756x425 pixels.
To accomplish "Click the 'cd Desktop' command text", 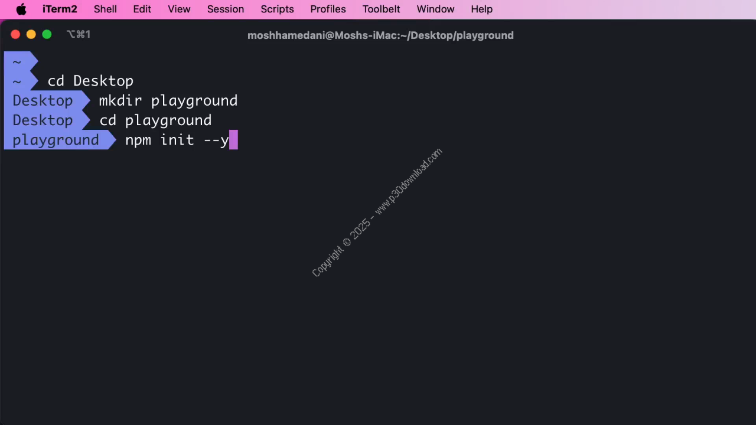I will coord(90,81).
